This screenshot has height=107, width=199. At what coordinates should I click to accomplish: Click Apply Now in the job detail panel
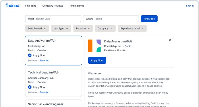(97, 60)
